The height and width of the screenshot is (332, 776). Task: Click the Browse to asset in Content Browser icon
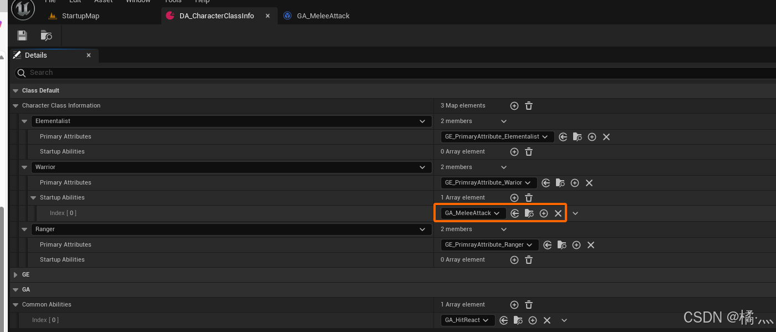click(47, 35)
